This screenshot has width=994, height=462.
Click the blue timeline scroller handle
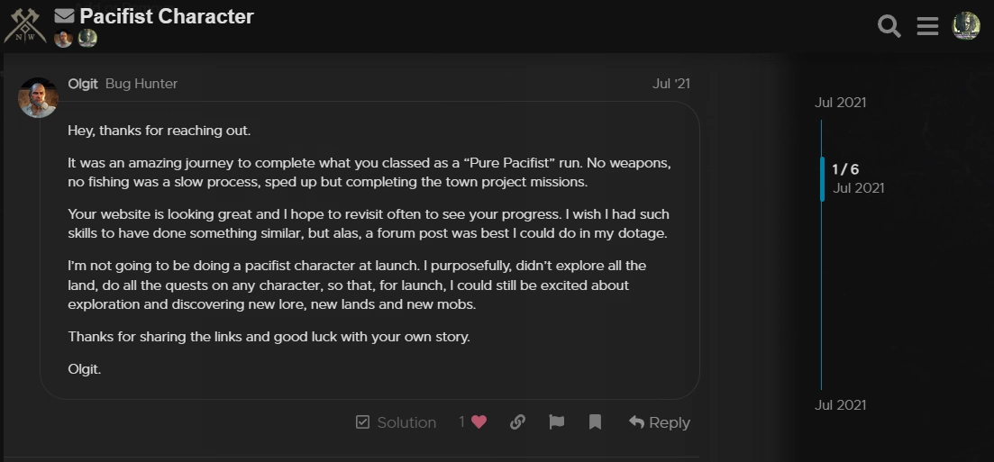(822, 179)
